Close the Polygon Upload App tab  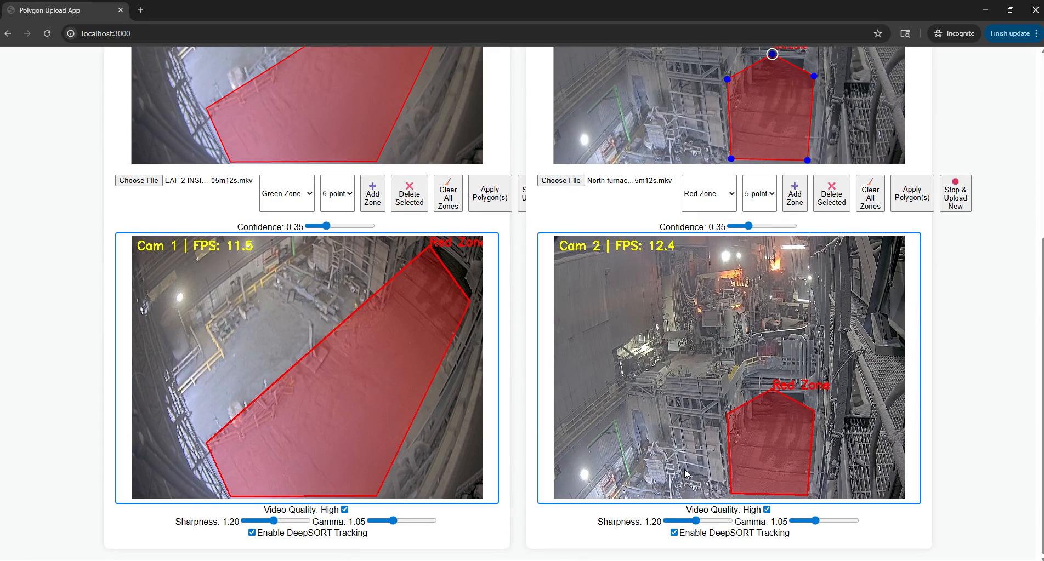click(121, 10)
